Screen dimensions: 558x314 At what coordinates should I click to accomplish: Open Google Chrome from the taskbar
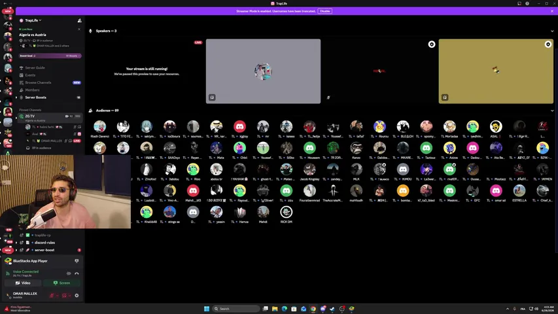point(313,309)
